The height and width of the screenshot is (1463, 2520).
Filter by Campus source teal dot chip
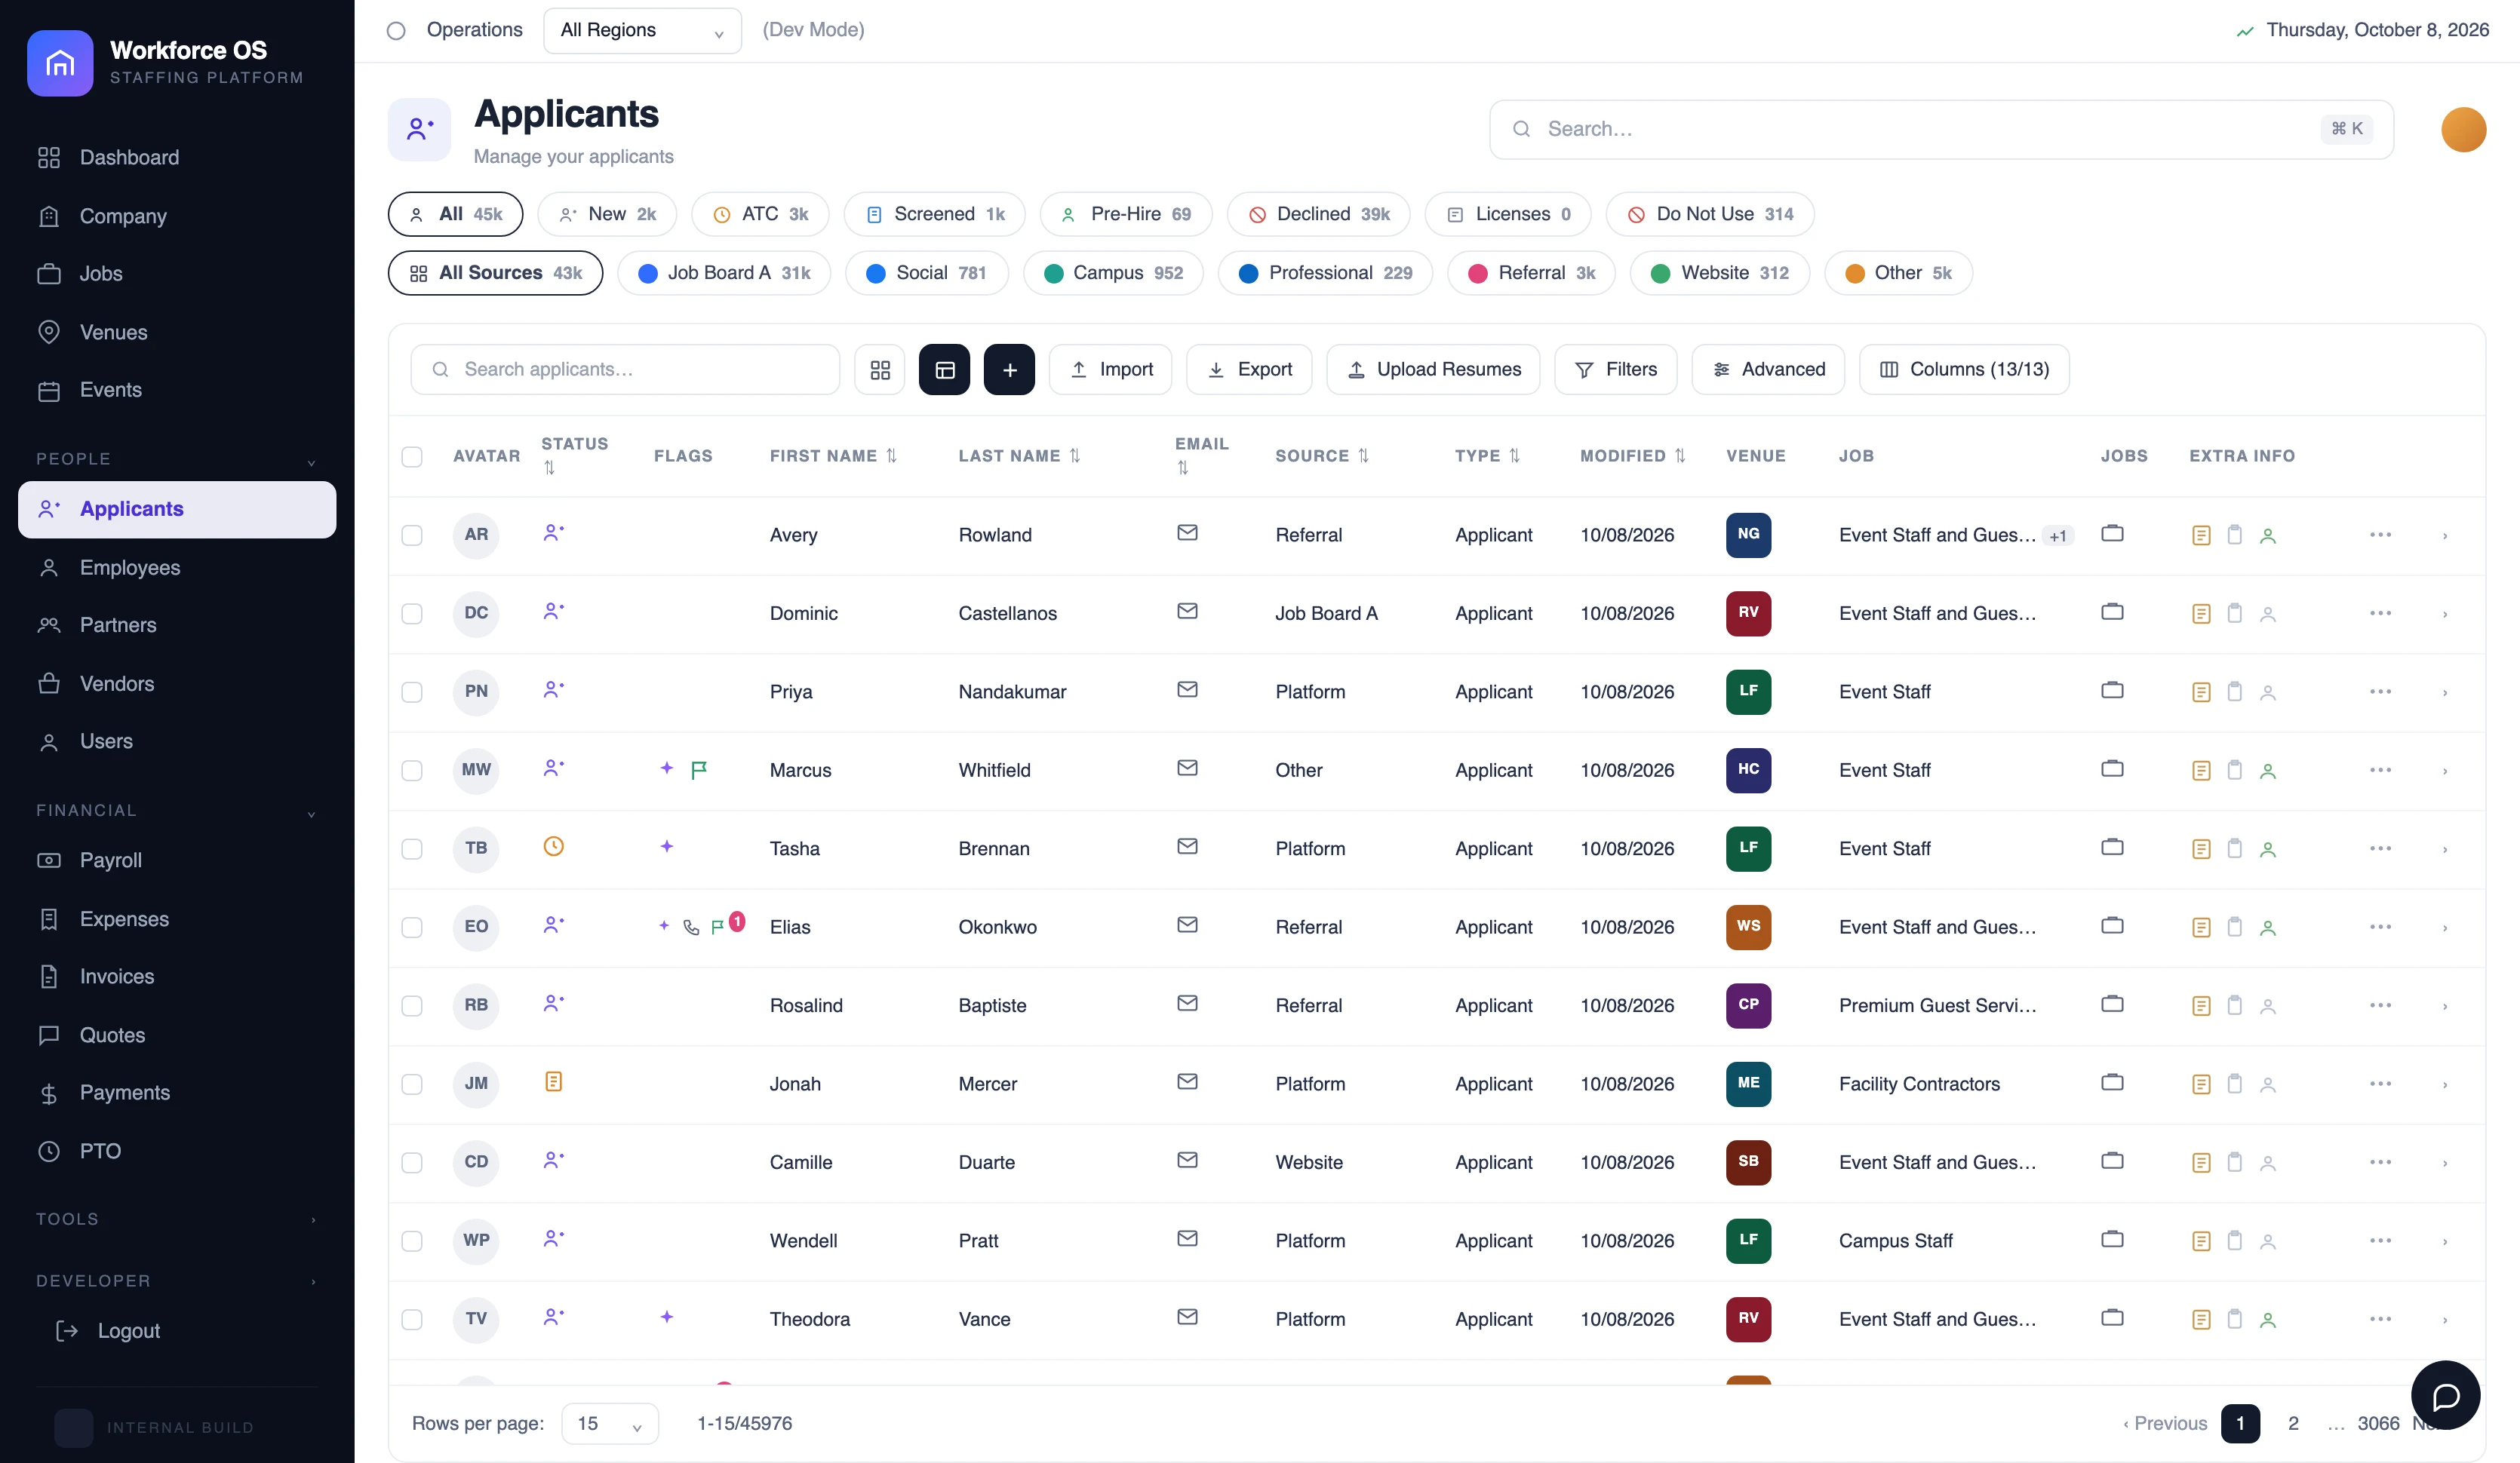tap(1112, 273)
